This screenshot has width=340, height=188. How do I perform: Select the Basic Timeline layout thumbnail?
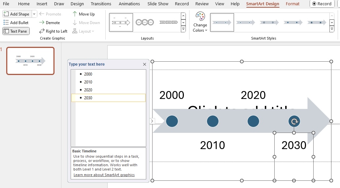coord(121,22)
